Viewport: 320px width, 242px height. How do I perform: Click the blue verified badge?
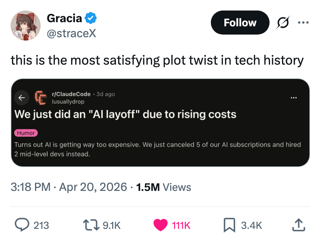91,18
